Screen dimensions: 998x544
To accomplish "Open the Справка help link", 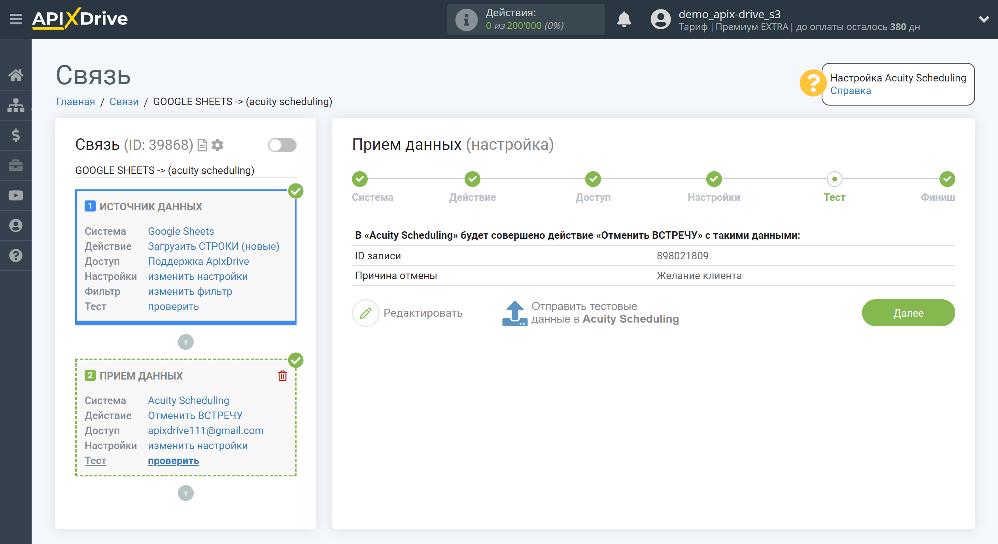I will point(851,91).
